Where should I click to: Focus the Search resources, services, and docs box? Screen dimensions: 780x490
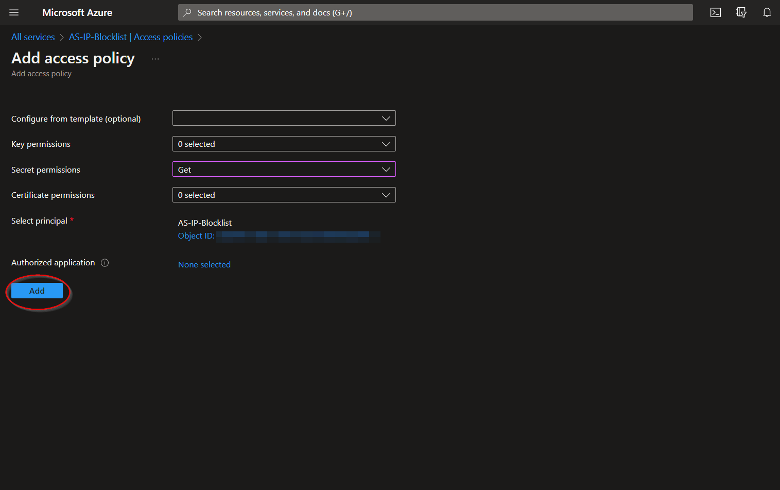point(436,12)
